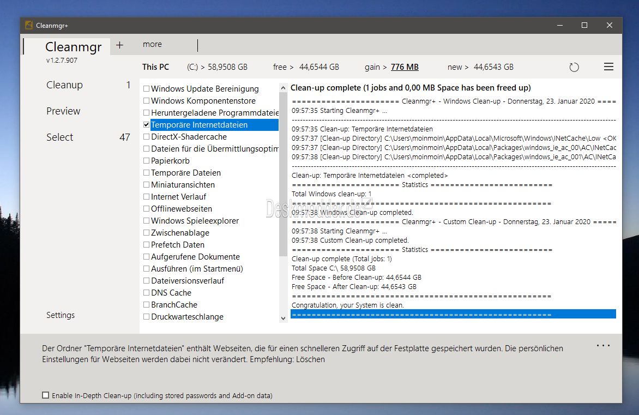The width and height of the screenshot is (639, 415).
Task: Tick Windows Update Bereinigung checkbox
Action: pyautogui.click(x=146, y=88)
